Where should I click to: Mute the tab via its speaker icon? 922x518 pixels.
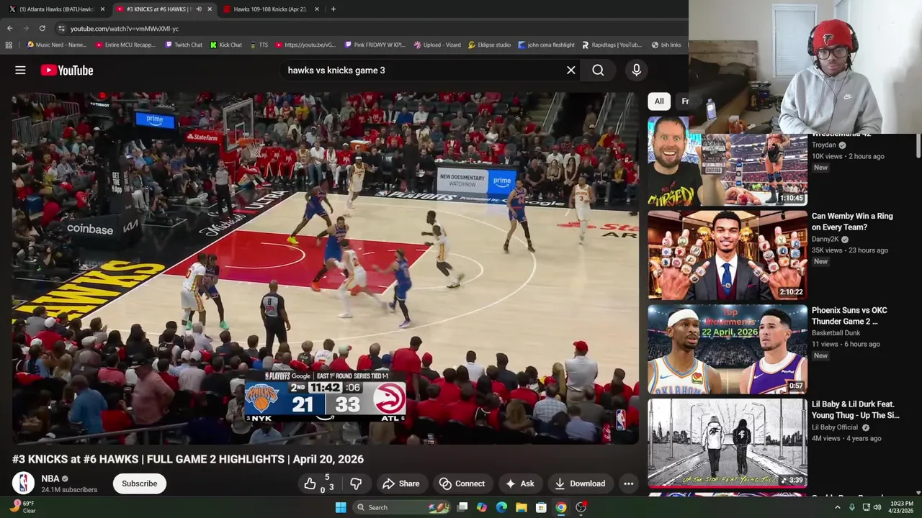point(199,9)
